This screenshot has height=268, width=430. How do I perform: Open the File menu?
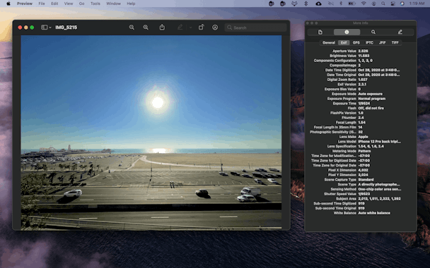coord(42,4)
